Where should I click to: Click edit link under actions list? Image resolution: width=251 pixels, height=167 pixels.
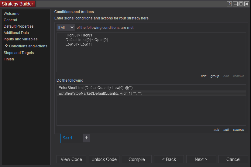pyautogui.click(x=226, y=130)
